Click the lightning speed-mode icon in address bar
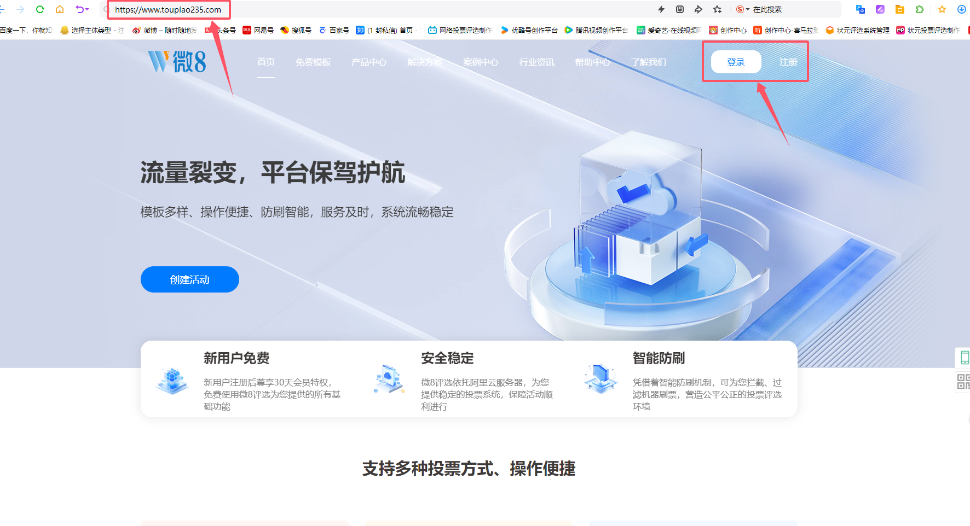The height and width of the screenshot is (526, 970). tap(661, 9)
